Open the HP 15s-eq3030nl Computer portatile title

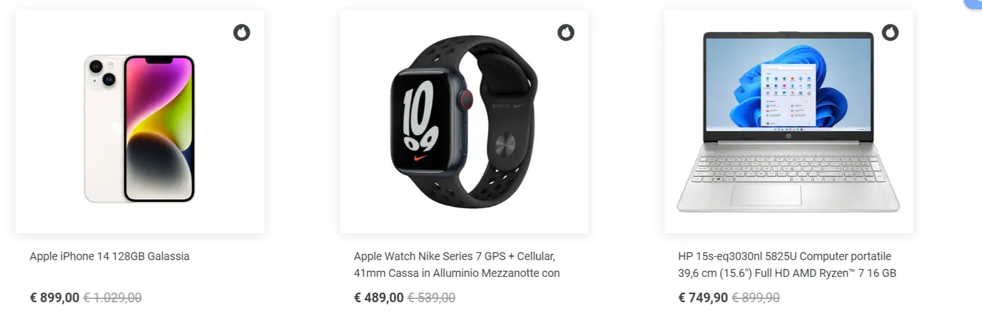[787, 265]
